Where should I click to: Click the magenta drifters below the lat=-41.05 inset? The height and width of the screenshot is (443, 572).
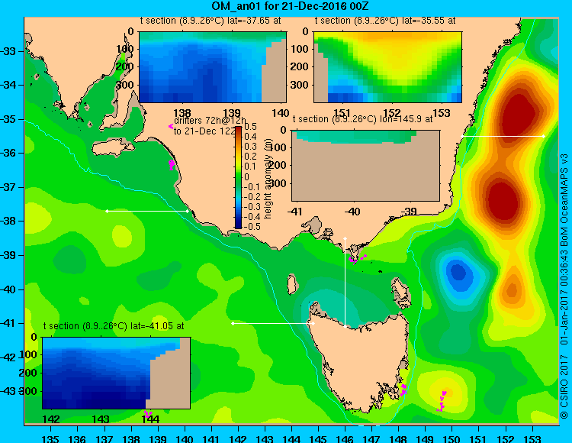point(148,414)
